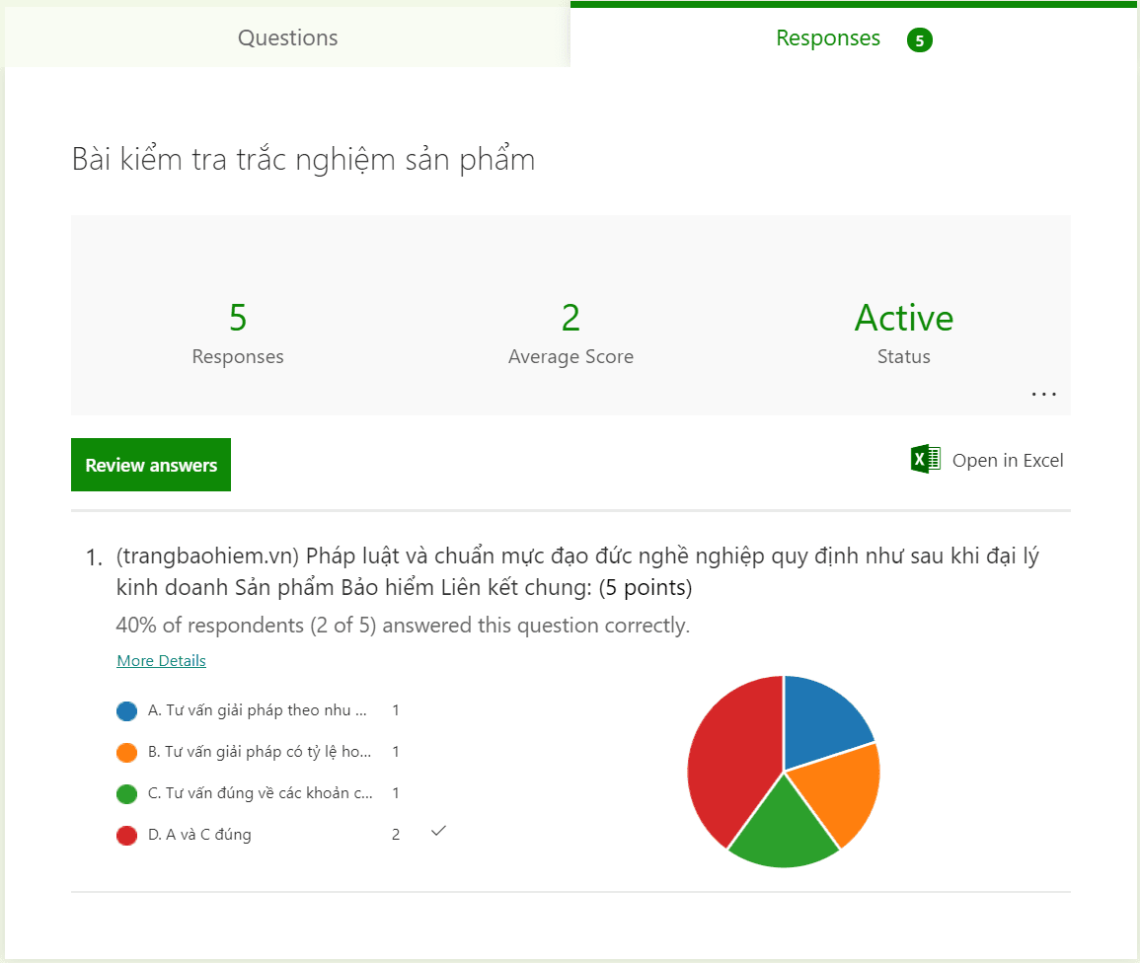This screenshot has height=963, width=1140.
Task: Click the question 1 text about trangbaohiem.vn
Action: 577,571
